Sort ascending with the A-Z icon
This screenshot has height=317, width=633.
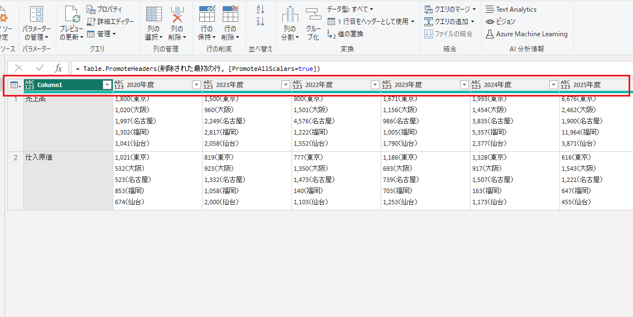tap(260, 9)
